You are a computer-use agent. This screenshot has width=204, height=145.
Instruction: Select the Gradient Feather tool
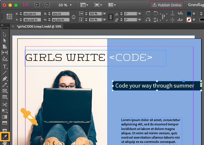click(x=5, y=123)
